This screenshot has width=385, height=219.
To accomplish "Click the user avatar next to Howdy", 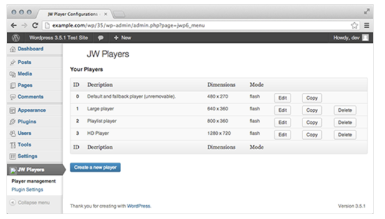I will (365, 37).
